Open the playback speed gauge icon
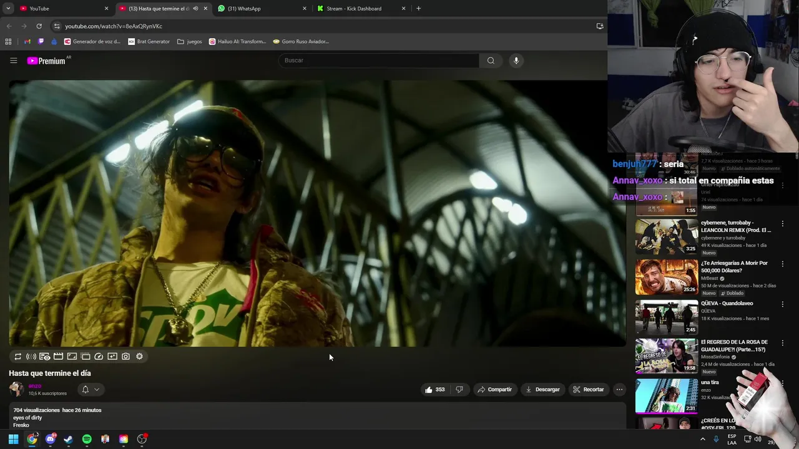This screenshot has height=449, width=799. (99, 357)
